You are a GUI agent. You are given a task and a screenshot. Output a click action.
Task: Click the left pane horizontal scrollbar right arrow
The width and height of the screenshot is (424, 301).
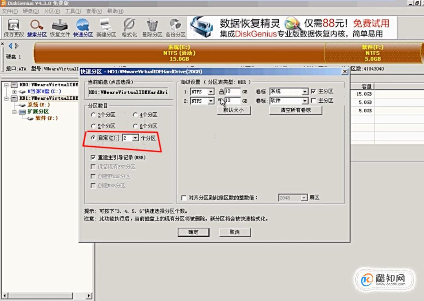[x=89, y=296]
